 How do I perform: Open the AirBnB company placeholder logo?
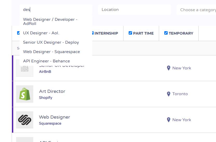[x=25, y=71]
